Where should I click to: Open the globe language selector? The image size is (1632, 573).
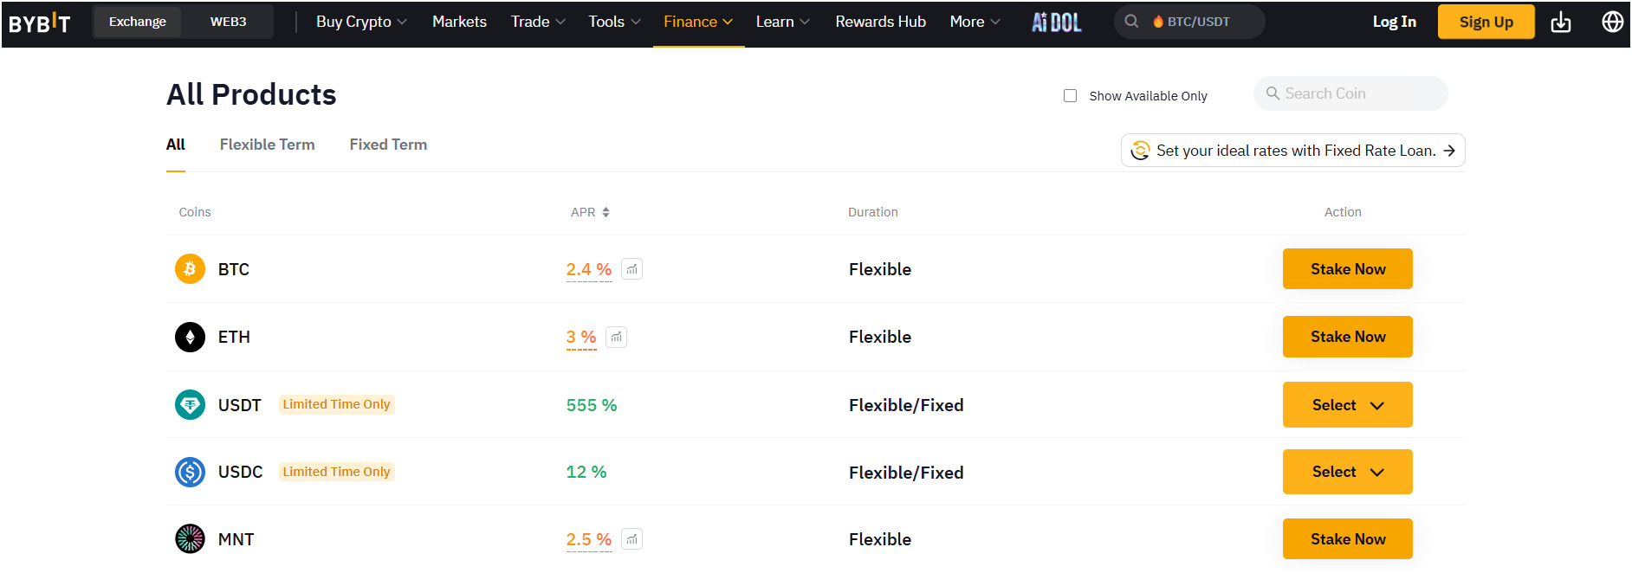click(1612, 22)
